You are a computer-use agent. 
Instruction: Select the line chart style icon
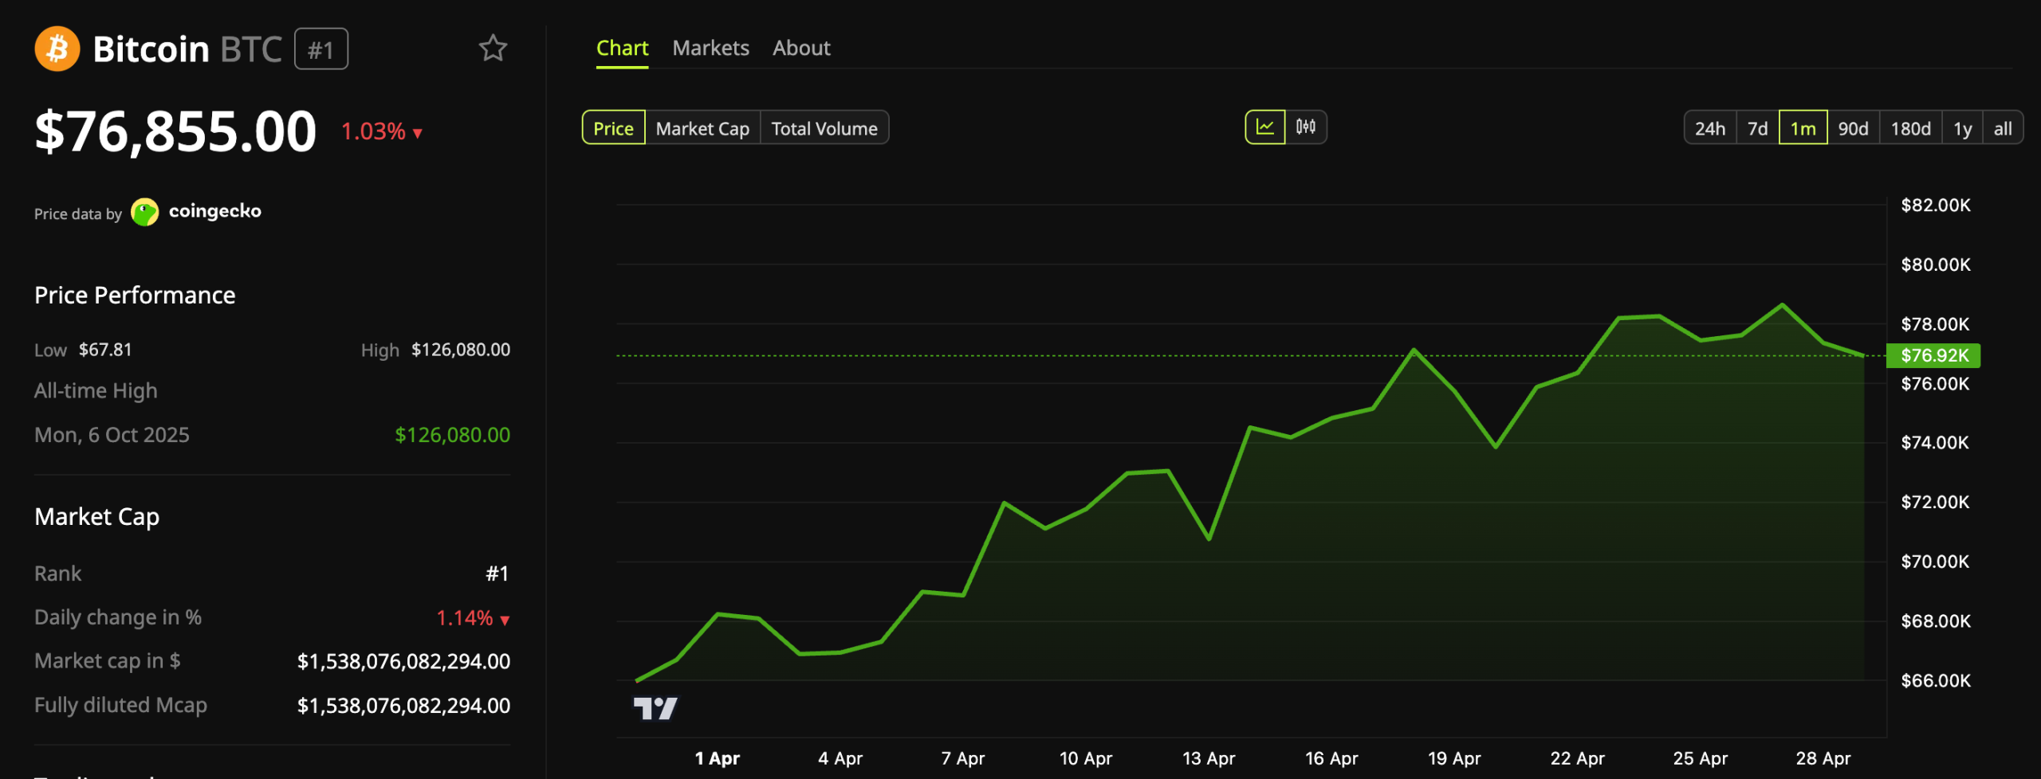click(1266, 127)
